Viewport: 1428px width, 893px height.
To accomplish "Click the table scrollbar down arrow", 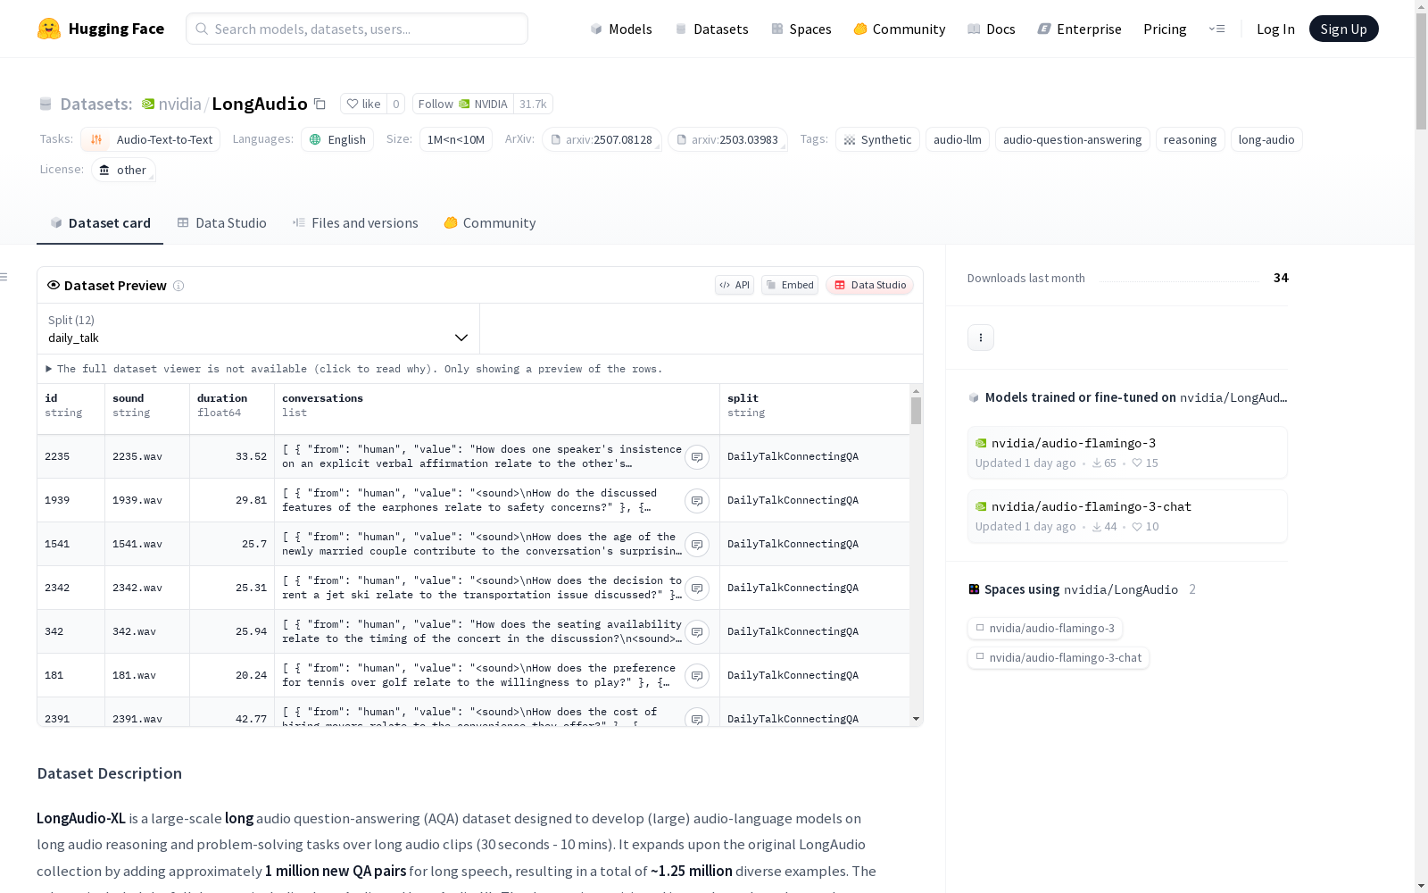I will point(916,719).
